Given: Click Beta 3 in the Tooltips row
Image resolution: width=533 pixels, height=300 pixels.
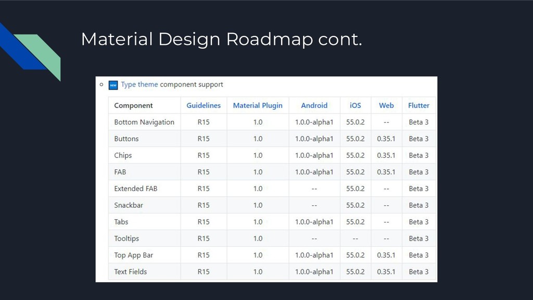Looking at the screenshot, I should (418, 239).
